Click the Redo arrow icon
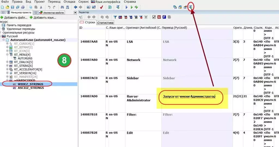 tap(54, 7)
